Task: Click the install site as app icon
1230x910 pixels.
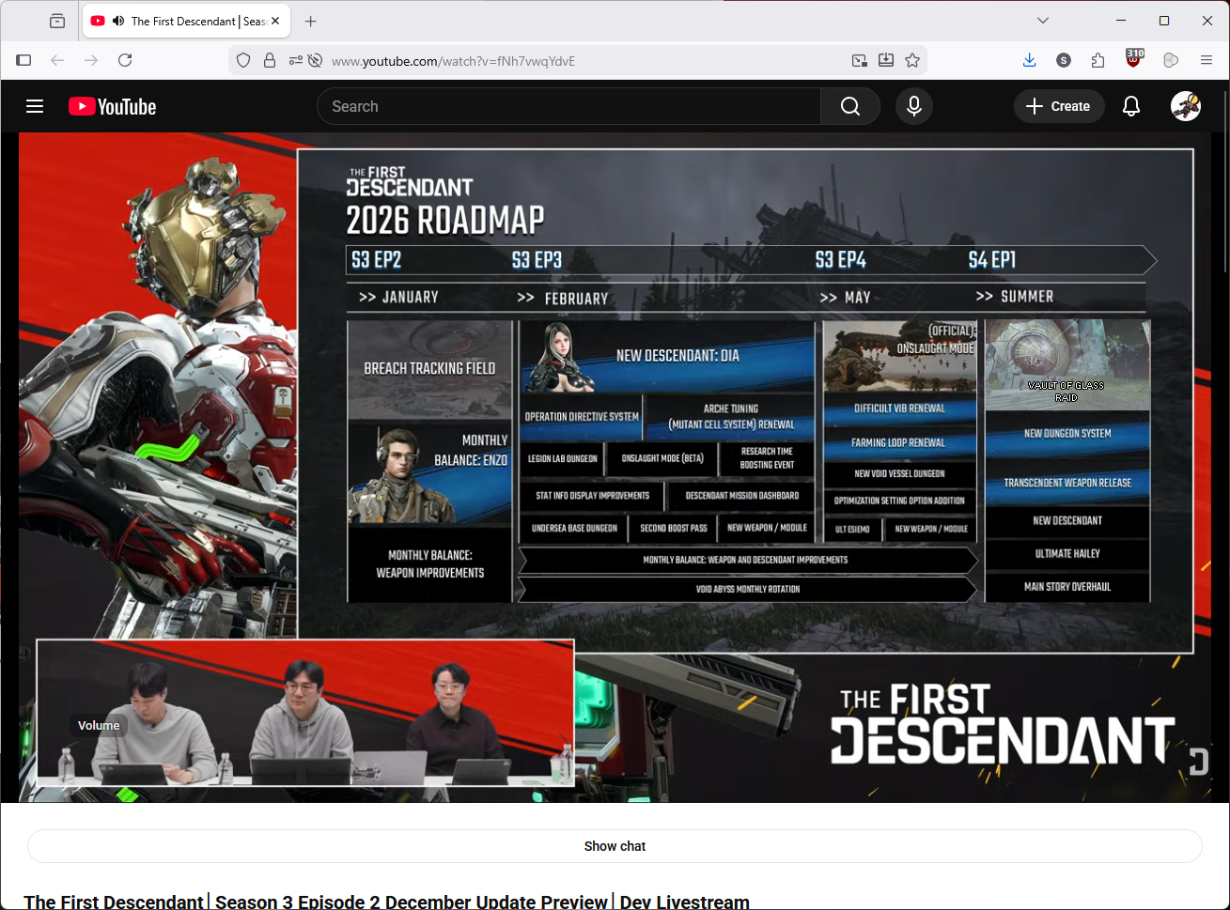Action: (x=886, y=60)
